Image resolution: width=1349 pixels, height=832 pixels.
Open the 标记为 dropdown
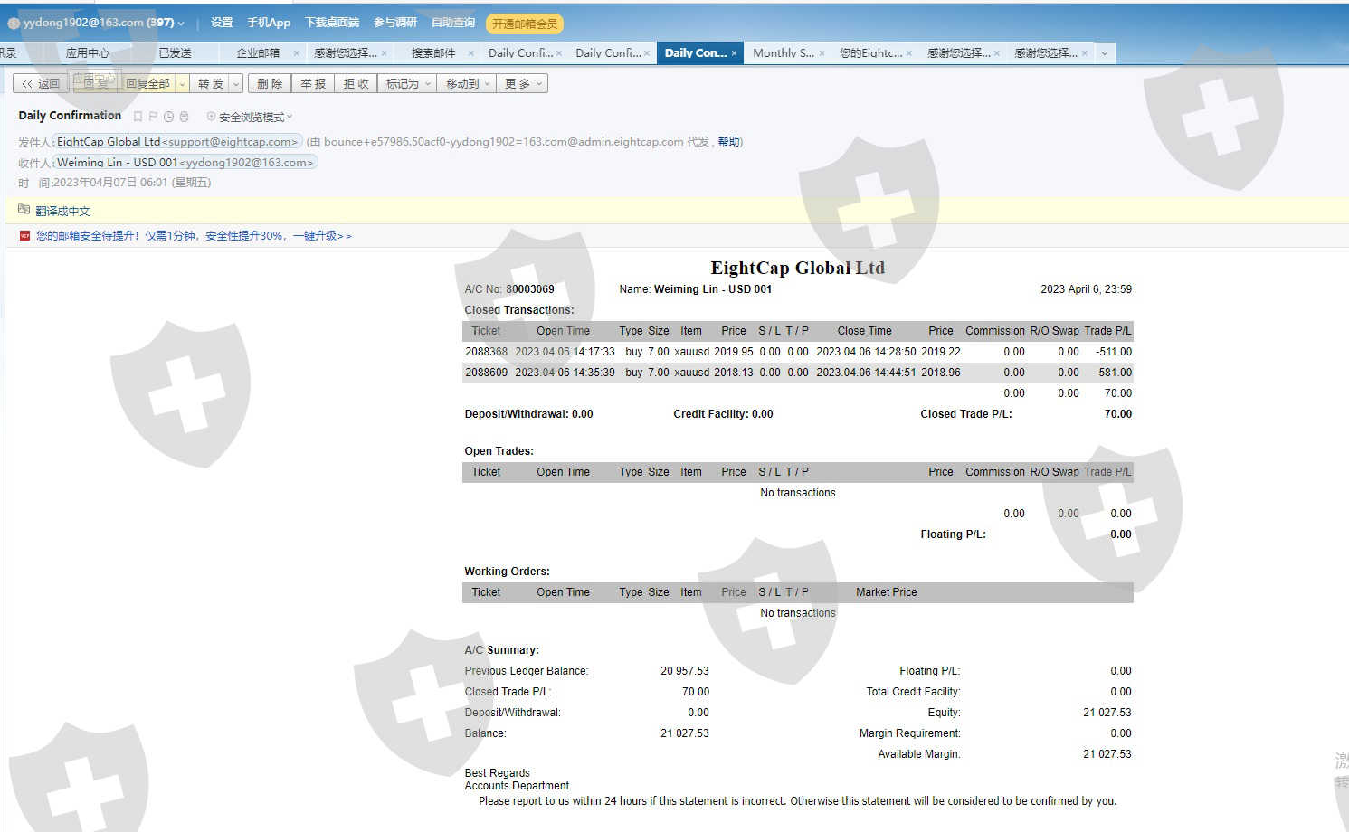pyautogui.click(x=407, y=84)
